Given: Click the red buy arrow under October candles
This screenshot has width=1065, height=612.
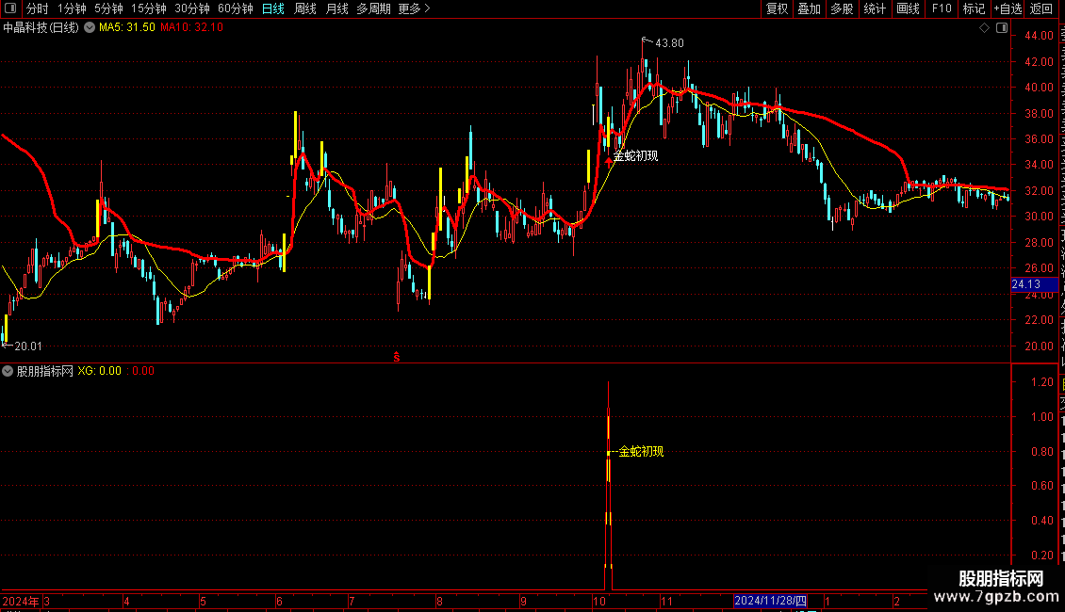Looking at the screenshot, I should [x=608, y=162].
